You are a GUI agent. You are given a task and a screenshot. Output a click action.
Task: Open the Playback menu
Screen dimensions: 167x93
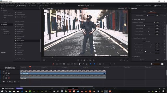[38, 3]
